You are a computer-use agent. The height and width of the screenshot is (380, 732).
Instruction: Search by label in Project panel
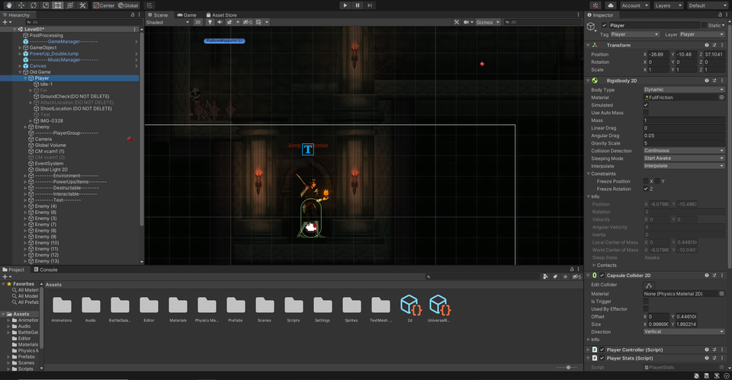(554, 276)
